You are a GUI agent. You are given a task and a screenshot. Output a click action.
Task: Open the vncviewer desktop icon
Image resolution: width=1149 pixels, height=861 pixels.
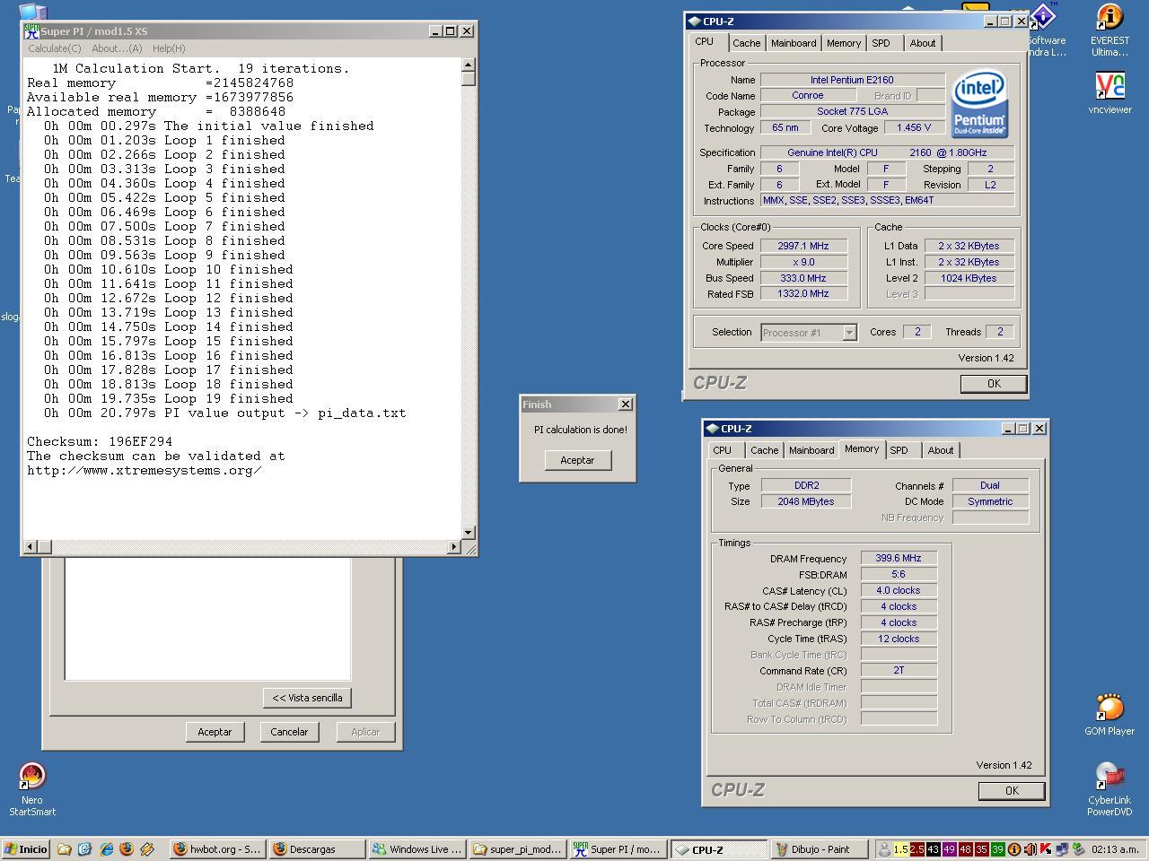pos(1110,93)
